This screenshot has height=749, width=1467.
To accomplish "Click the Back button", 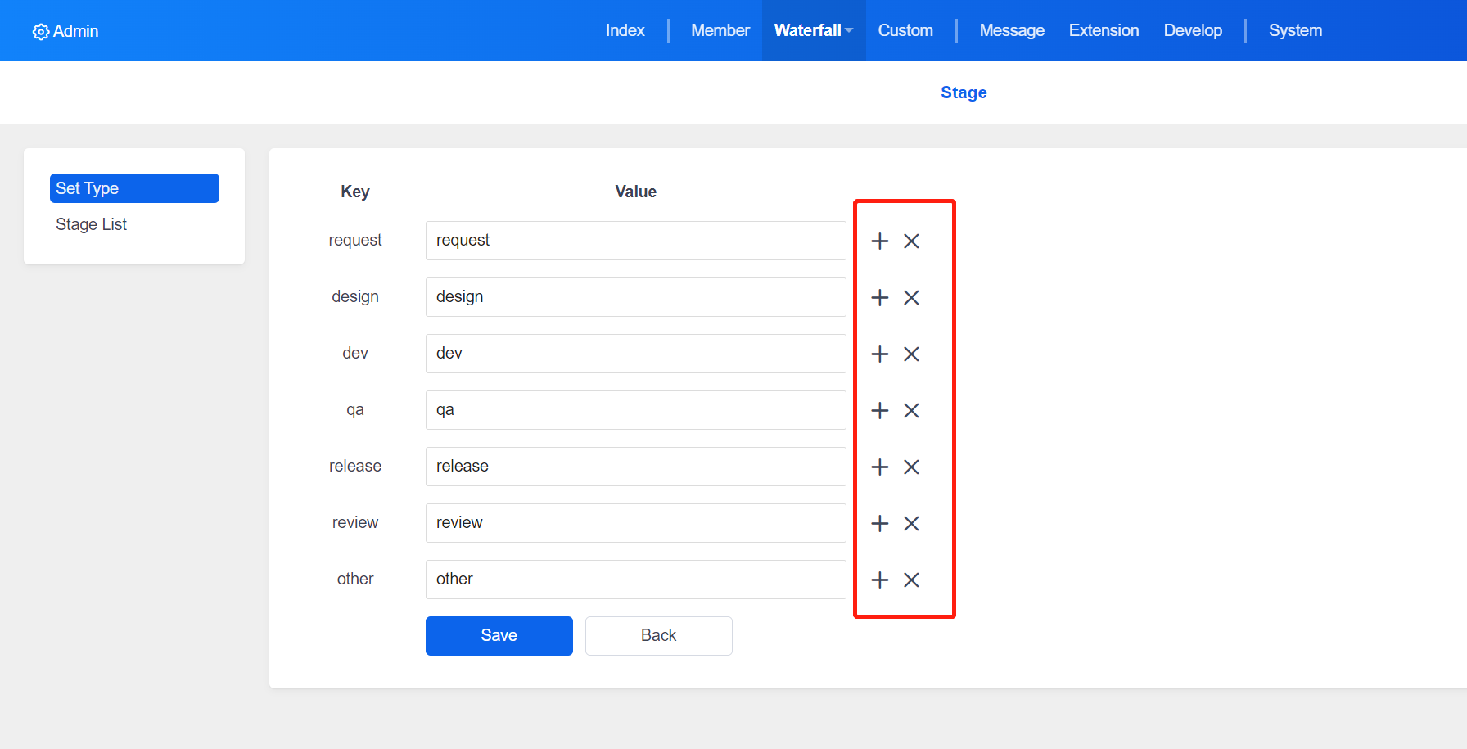I will 658,635.
